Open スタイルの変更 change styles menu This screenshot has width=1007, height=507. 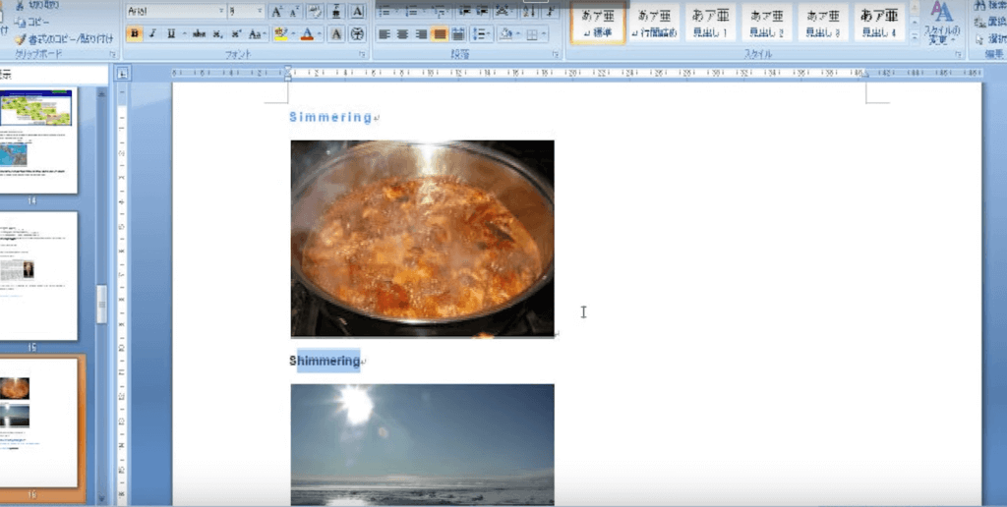tap(942, 24)
